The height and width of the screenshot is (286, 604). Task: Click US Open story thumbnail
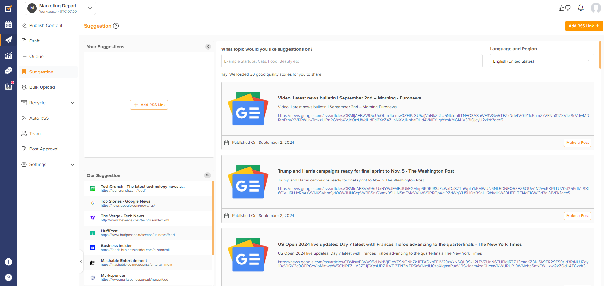[248, 255]
